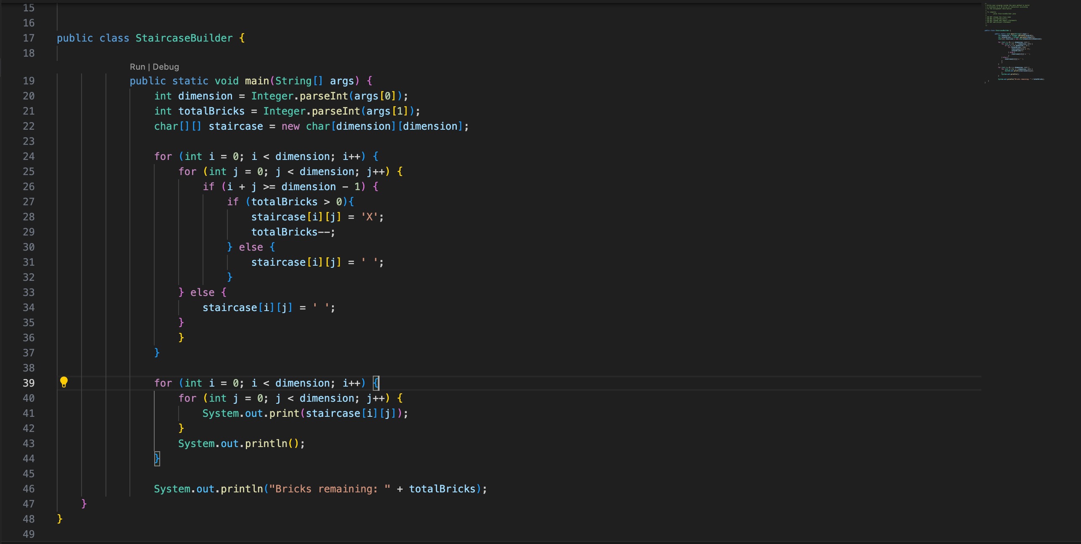This screenshot has height=544, width=1081.
Task: Click the dimension variable on line 22
Action: (x=363, y=126)
